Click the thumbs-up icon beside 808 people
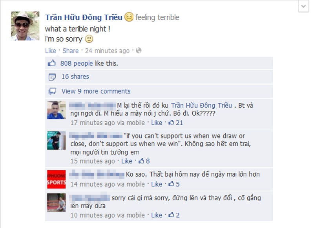 coord(52,63)
